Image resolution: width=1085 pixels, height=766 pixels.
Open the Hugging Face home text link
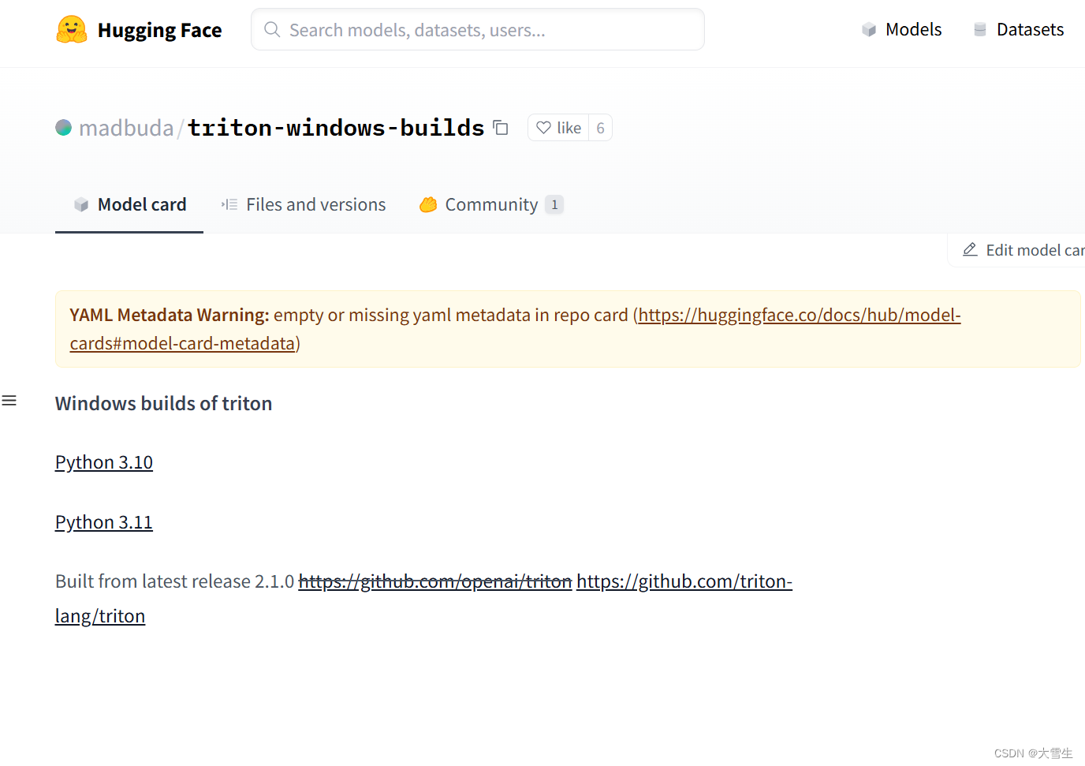click(x=159, y=30)
